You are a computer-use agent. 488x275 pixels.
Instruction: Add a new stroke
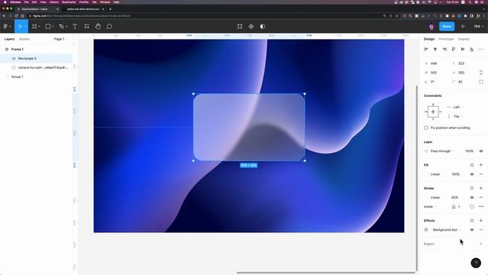tap(481, 188)
